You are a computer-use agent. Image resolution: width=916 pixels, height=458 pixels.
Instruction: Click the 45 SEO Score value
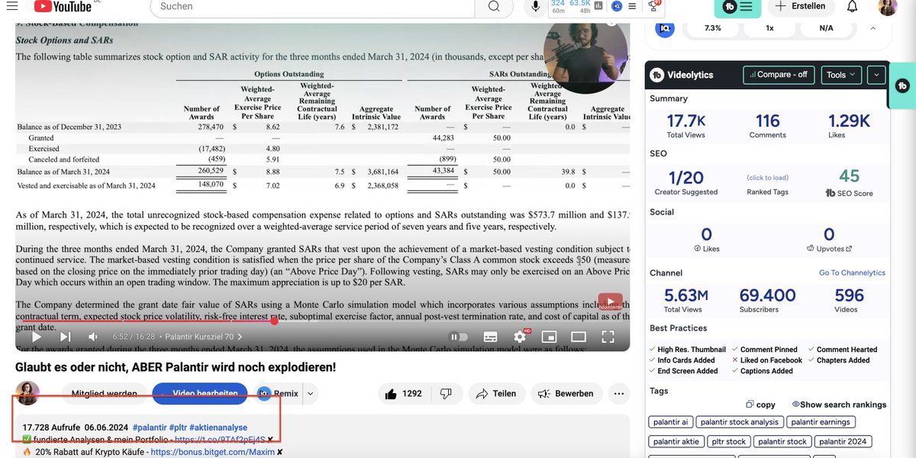click(849, 176)
